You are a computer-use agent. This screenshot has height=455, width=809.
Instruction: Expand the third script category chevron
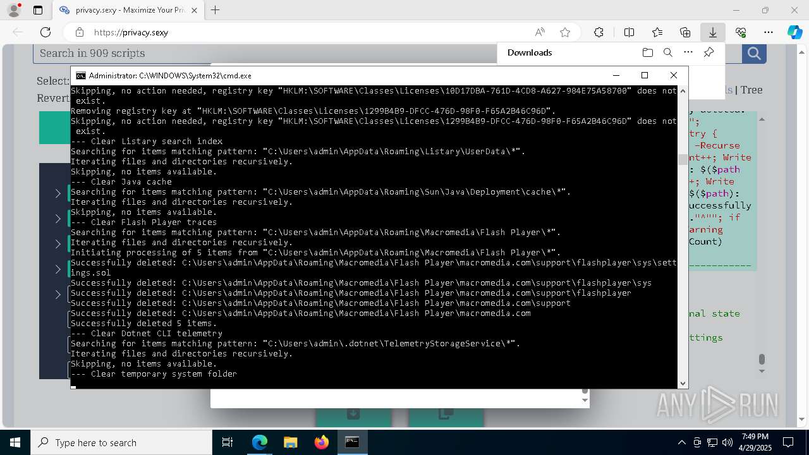[58, 244]
